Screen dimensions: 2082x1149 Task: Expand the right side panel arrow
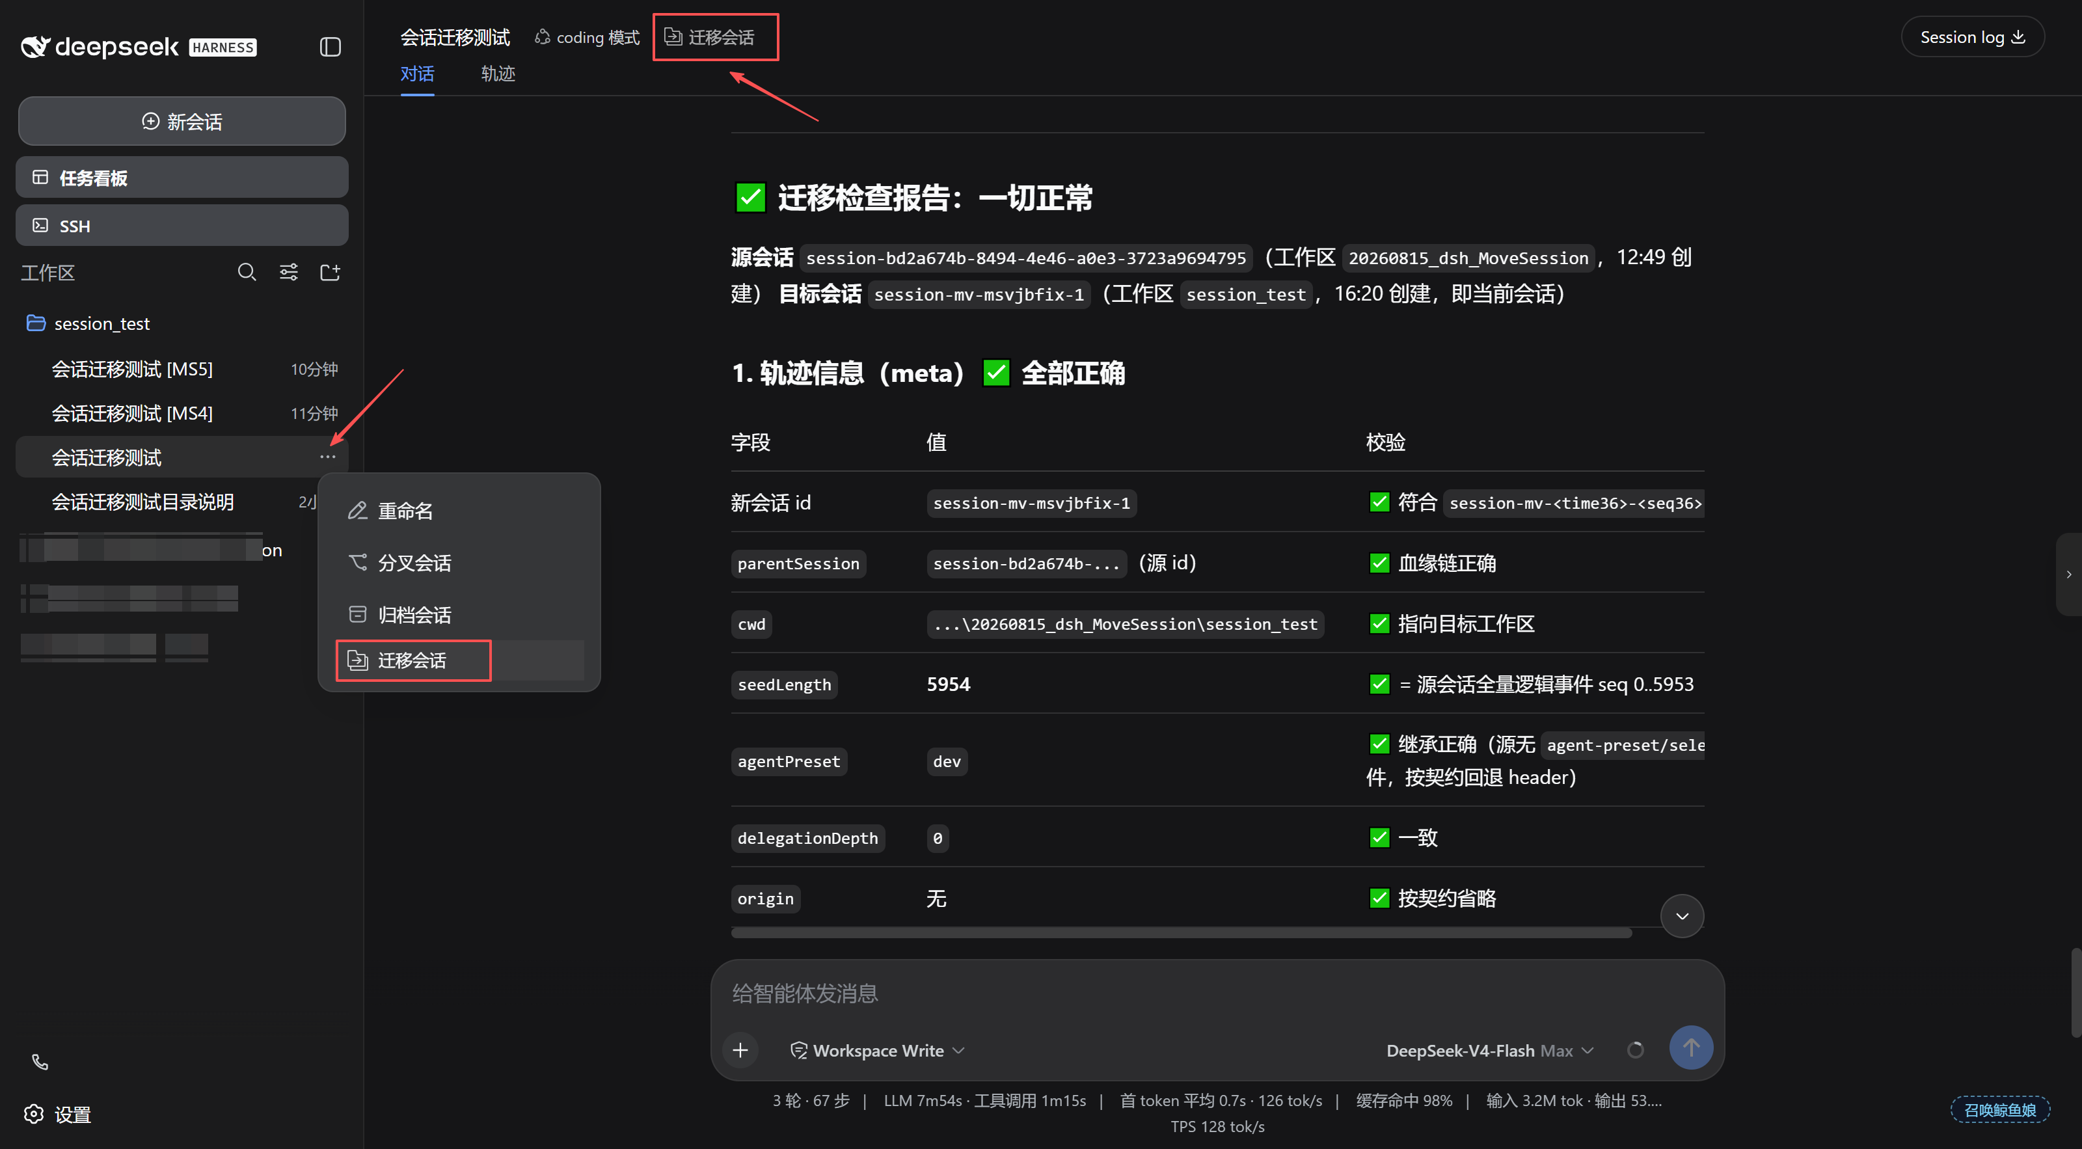pos(2069,574)
